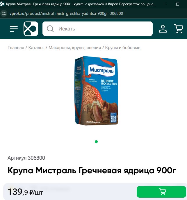View site information icon in address bar
The height and width of the screenshot is (200, 187).
coord(4,13)
